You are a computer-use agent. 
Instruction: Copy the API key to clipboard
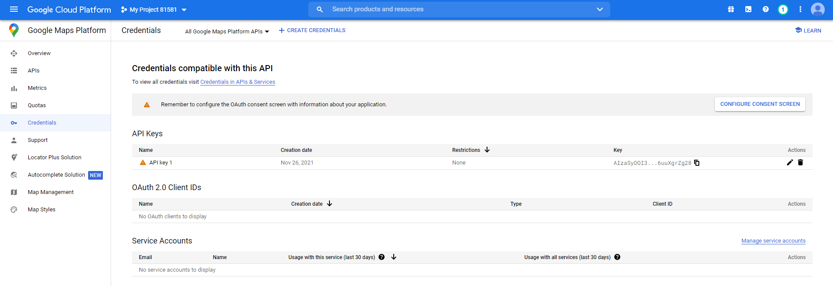[x=697, y=163]
